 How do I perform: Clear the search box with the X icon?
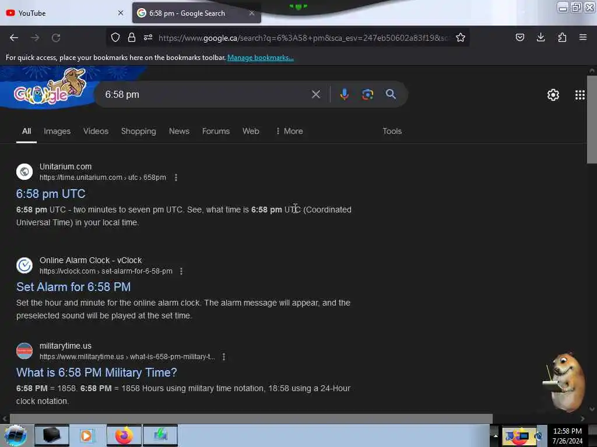[316, 94]
